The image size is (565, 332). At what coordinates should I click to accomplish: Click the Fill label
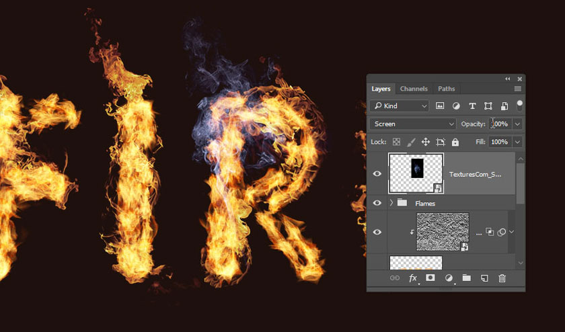click(480, 142)
